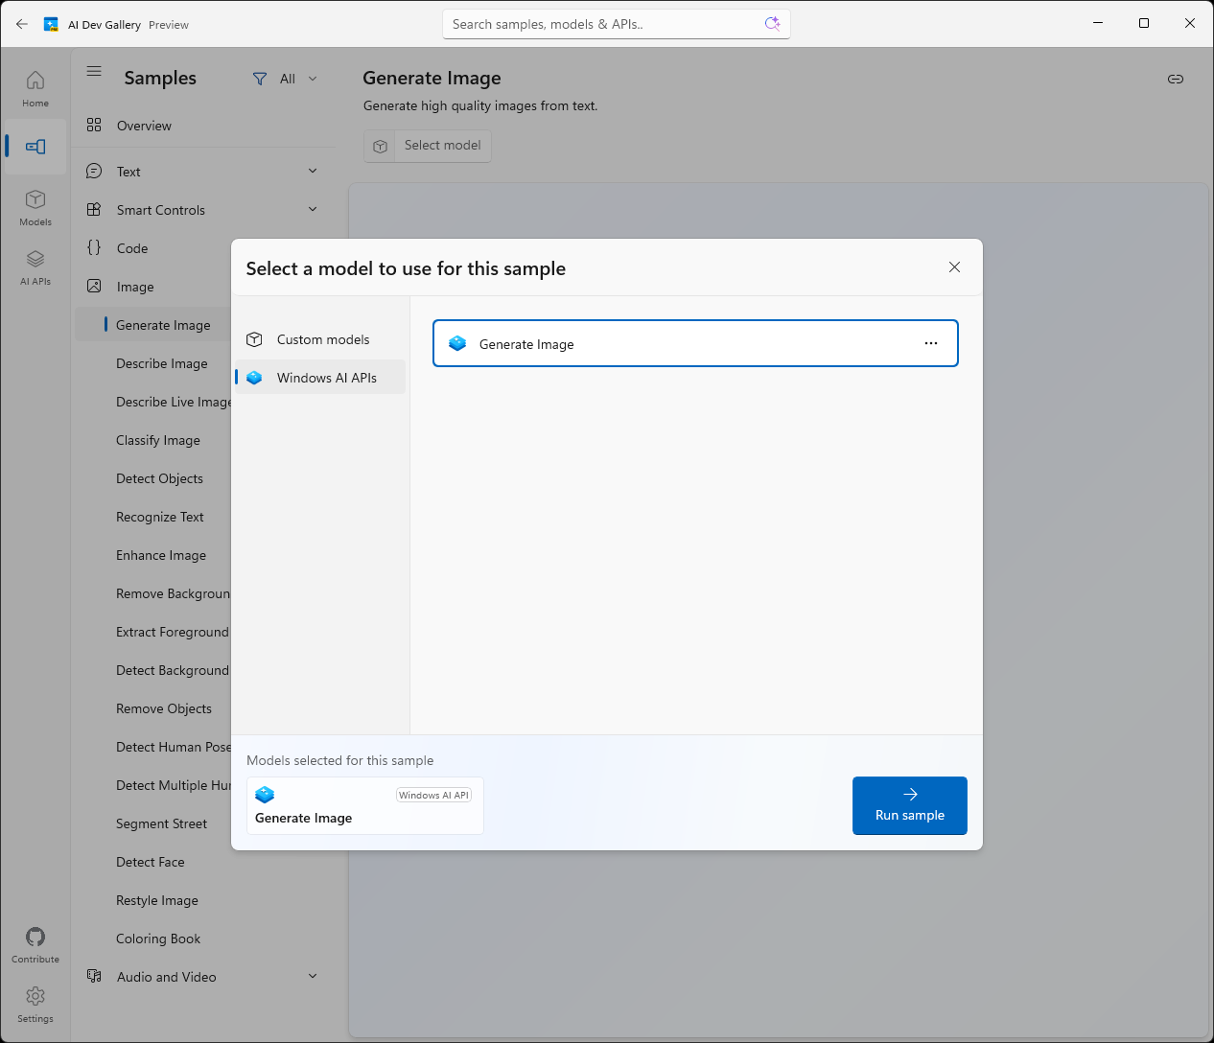This screenshot has height=1043, width=1214.
Task: Click the search sparkle icon
Action: coord(772,24)
